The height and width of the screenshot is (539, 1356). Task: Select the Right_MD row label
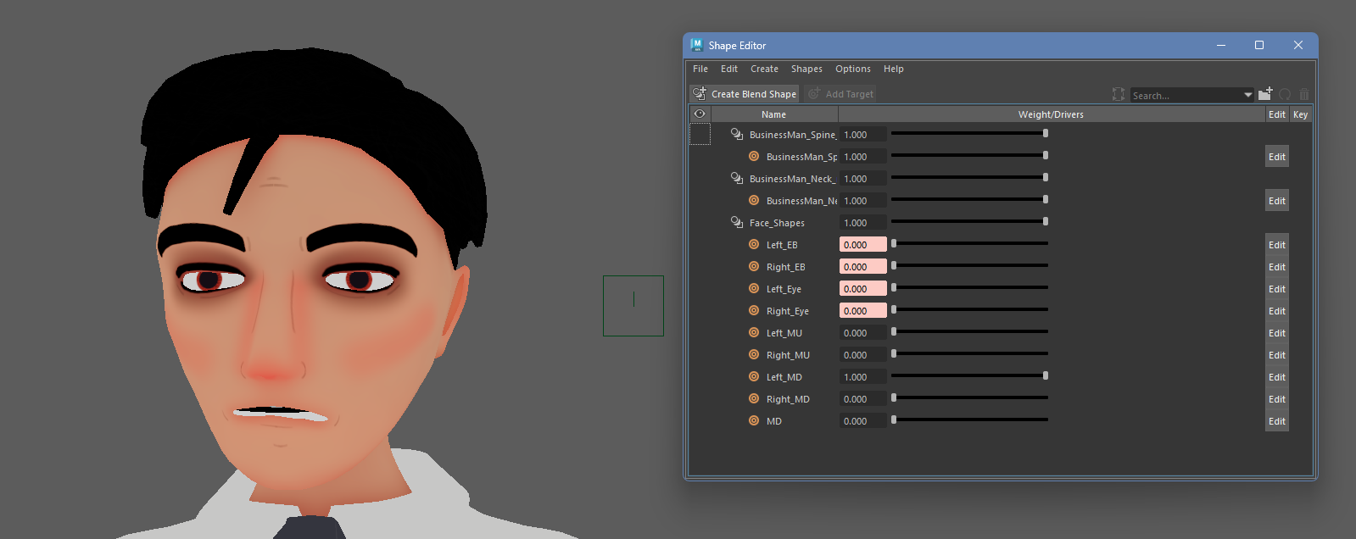(x=788, y=399)
